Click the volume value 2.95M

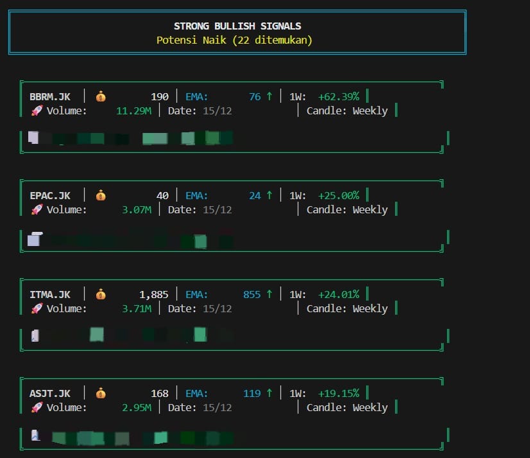pyautogui.click(x=137, y=407)
